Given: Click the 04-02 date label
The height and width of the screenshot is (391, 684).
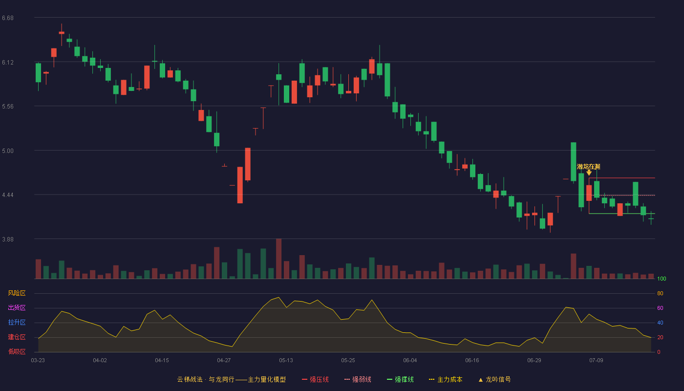Looking at the screenshot, I should point(100,360).
